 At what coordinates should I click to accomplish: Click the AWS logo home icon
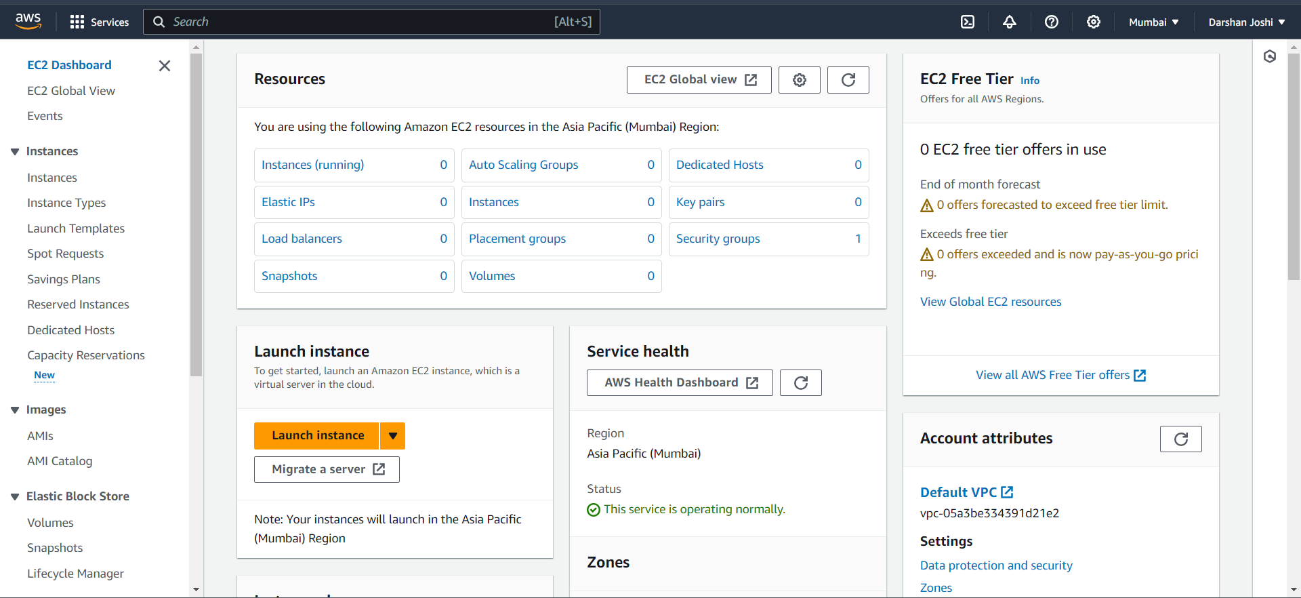click(x=28, y=21)
